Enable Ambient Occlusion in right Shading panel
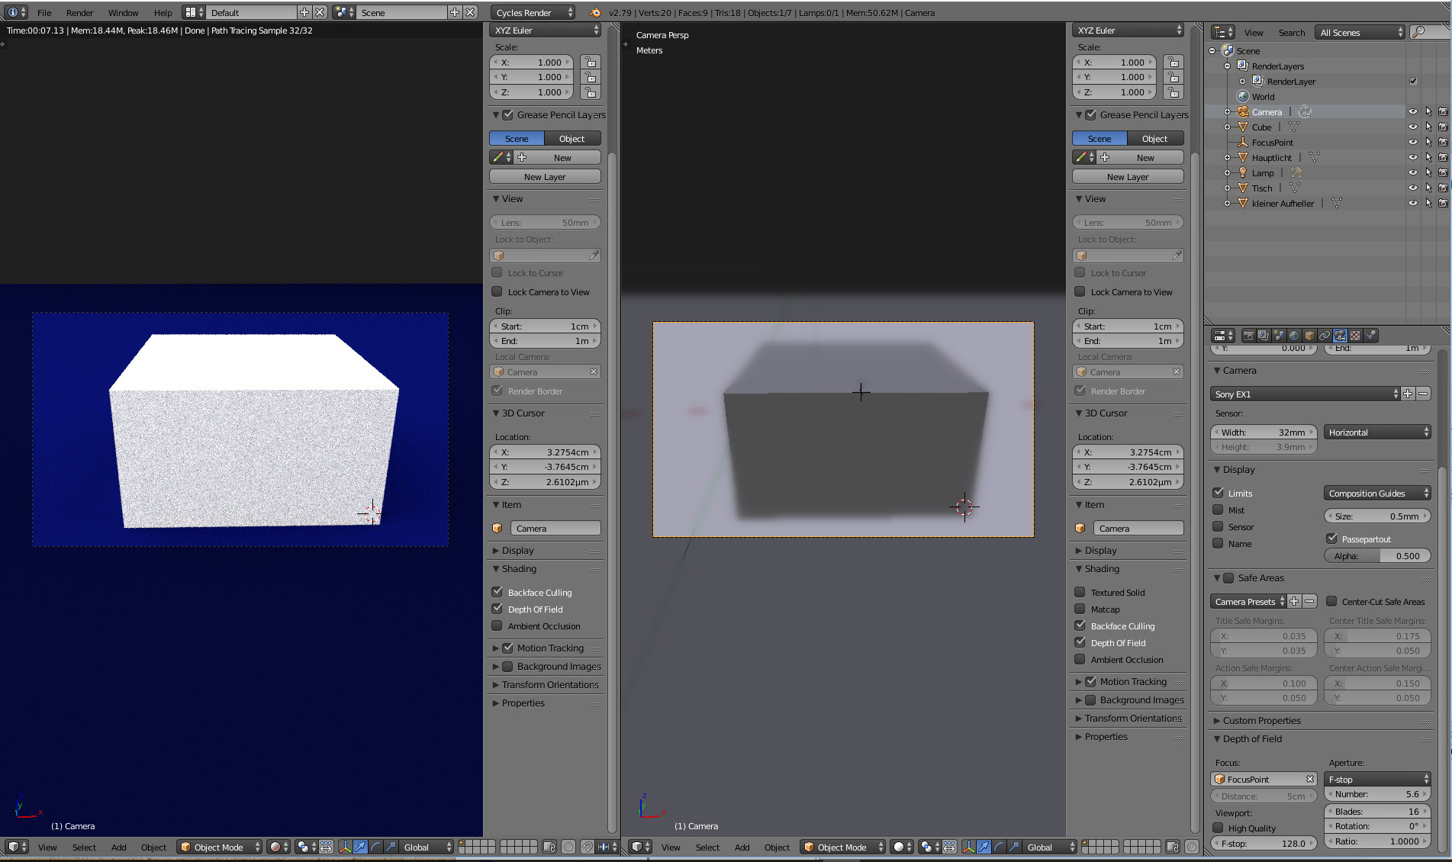The height and width of the screenshot is (862, 1452). [x=1080, y=659]
